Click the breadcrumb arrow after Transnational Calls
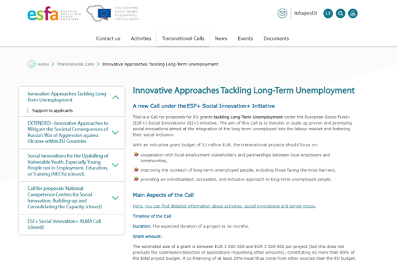Screen dimensions: 397x267 point(98,64)
